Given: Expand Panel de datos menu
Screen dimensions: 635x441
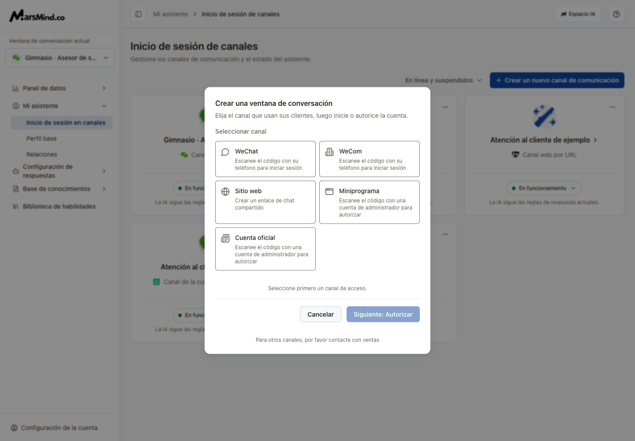Looking at the screenshot, I should tap(60, 88).
